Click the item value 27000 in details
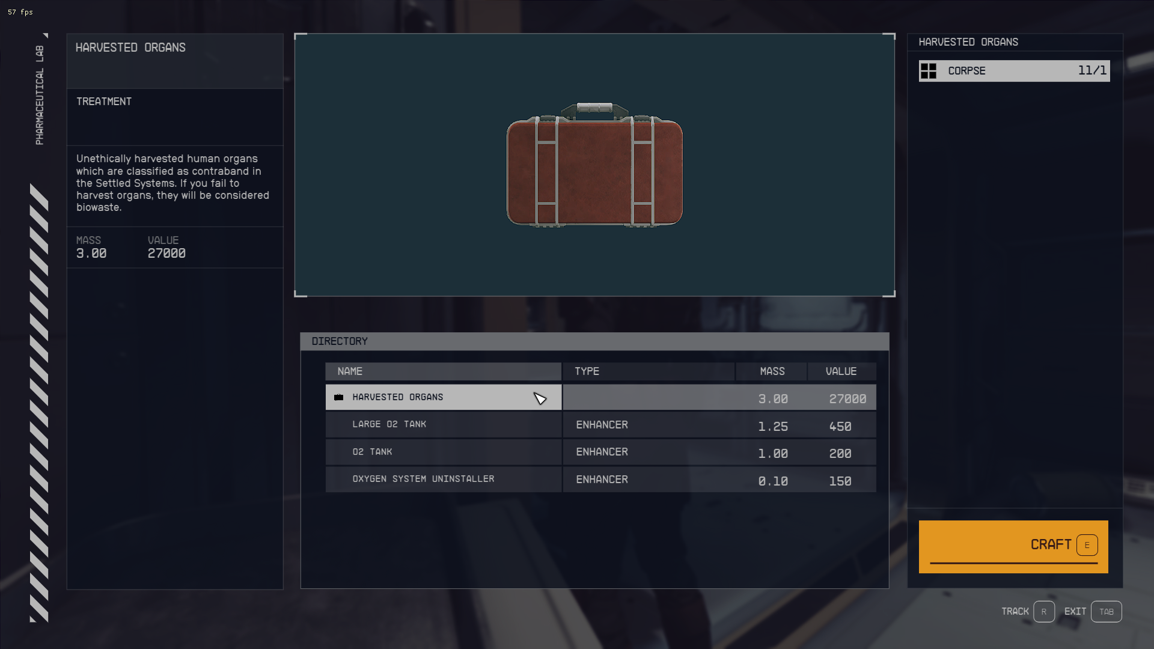 pyautogui.click(x=166, y=254)
